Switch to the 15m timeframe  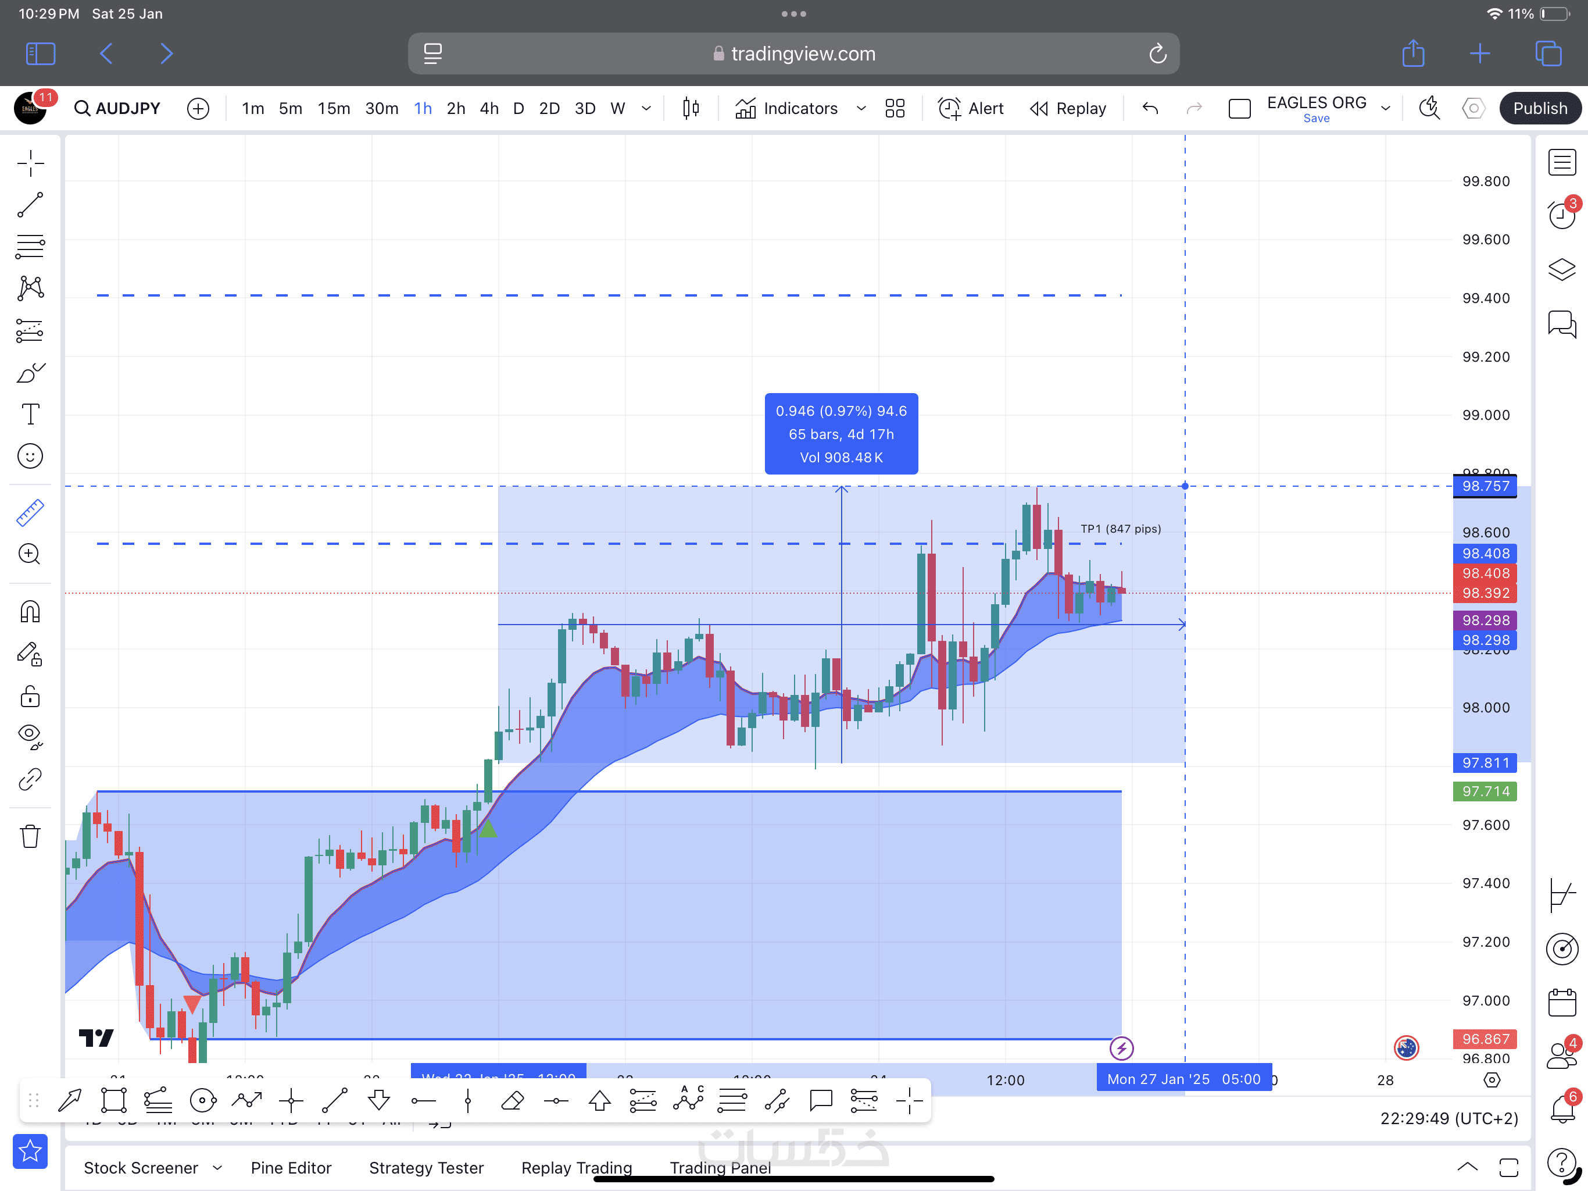334,109
